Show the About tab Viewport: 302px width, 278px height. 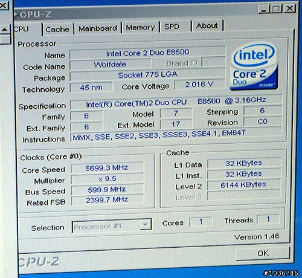(x=207, y=25)
